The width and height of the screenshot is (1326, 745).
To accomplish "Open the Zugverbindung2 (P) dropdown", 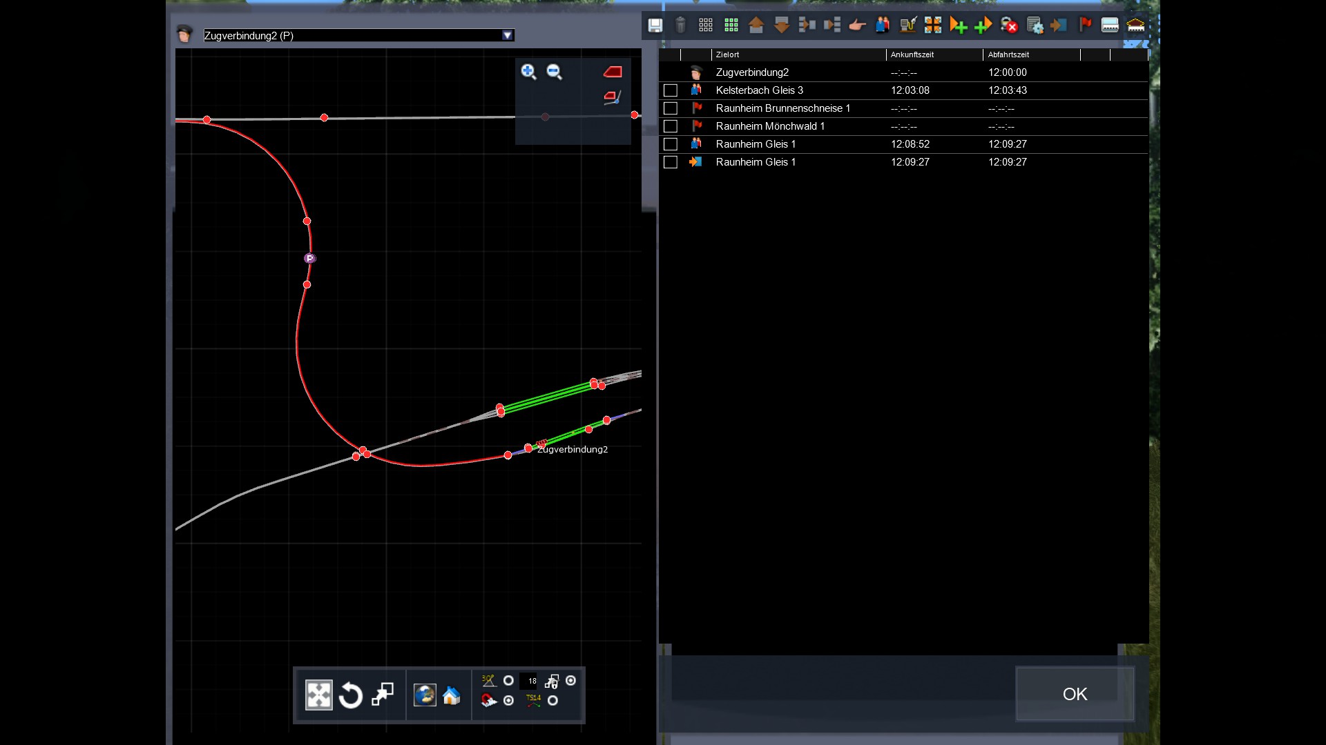I will (508, 35).
